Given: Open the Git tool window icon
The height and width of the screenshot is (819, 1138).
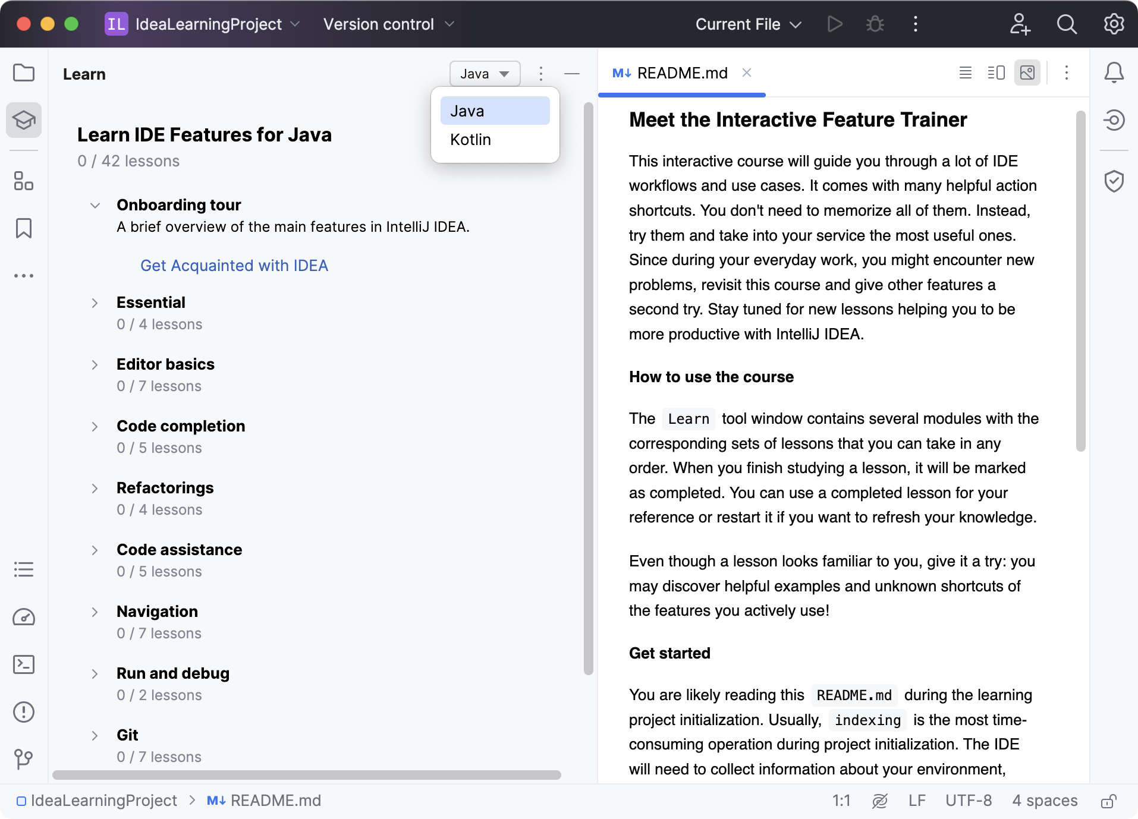Looking at the screenshot, I should point(24,759).
